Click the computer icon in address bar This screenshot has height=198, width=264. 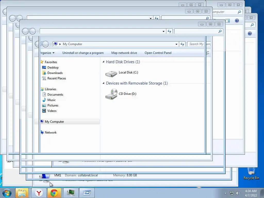pos(55,44)
